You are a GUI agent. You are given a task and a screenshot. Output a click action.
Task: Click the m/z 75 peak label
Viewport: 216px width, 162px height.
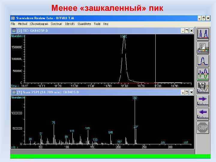coord(54,123)
